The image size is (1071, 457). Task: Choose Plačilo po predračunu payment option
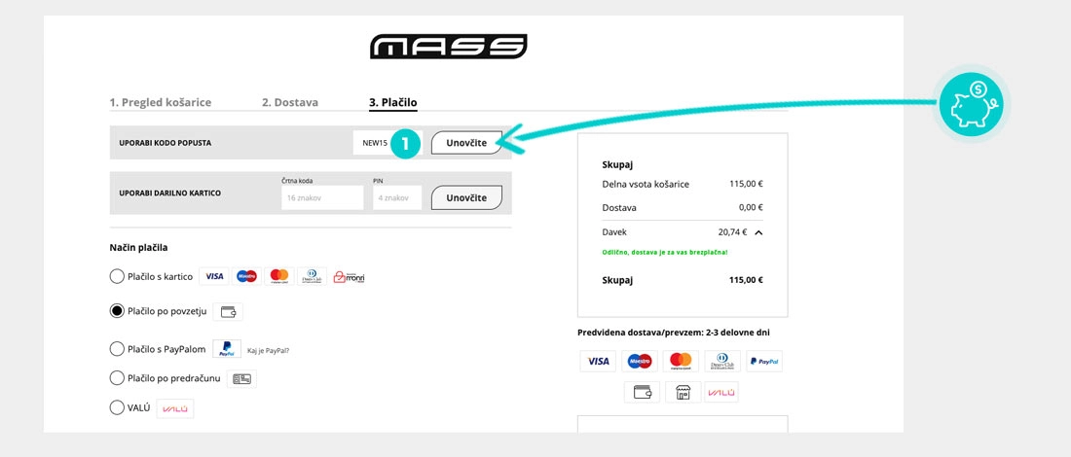coord(117,378)
